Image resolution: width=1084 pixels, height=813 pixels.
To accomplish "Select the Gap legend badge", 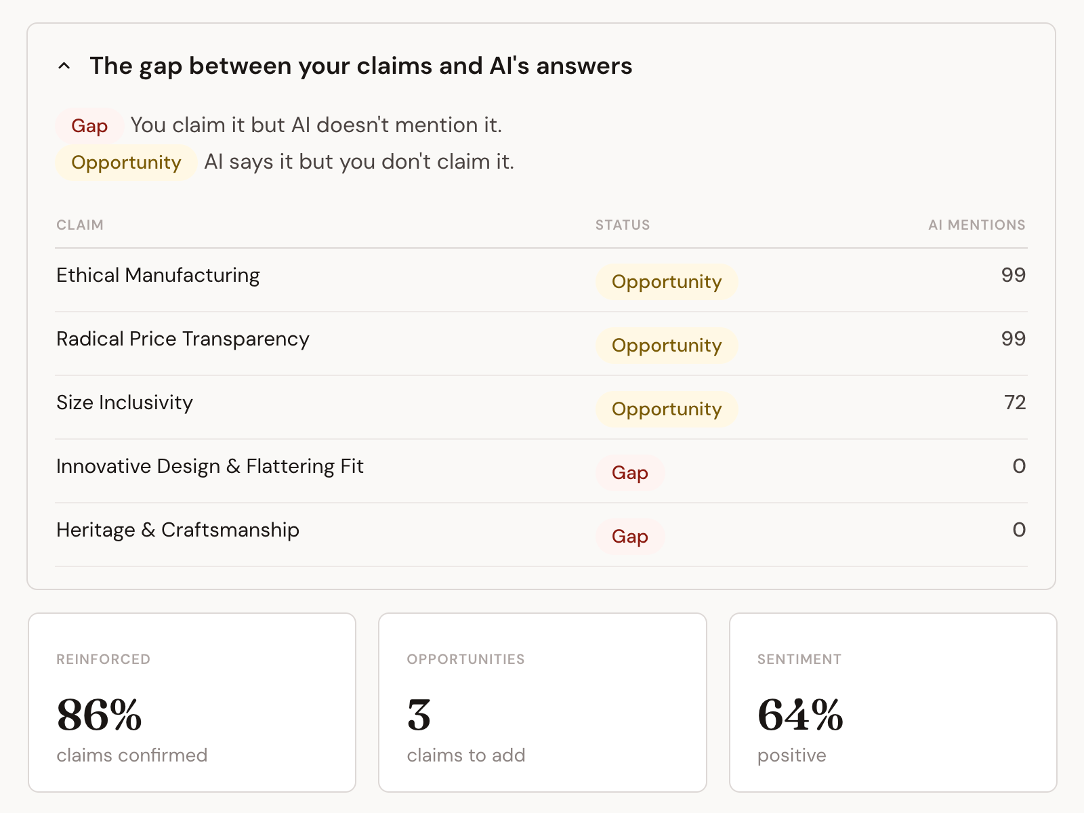I will pos(89,126).
